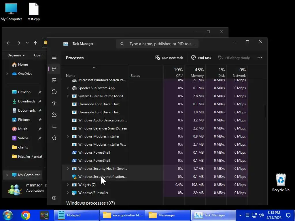Open the Organize dropdown in File Explorer
Screen dimensions: 295x221
[x=16, y=55]
